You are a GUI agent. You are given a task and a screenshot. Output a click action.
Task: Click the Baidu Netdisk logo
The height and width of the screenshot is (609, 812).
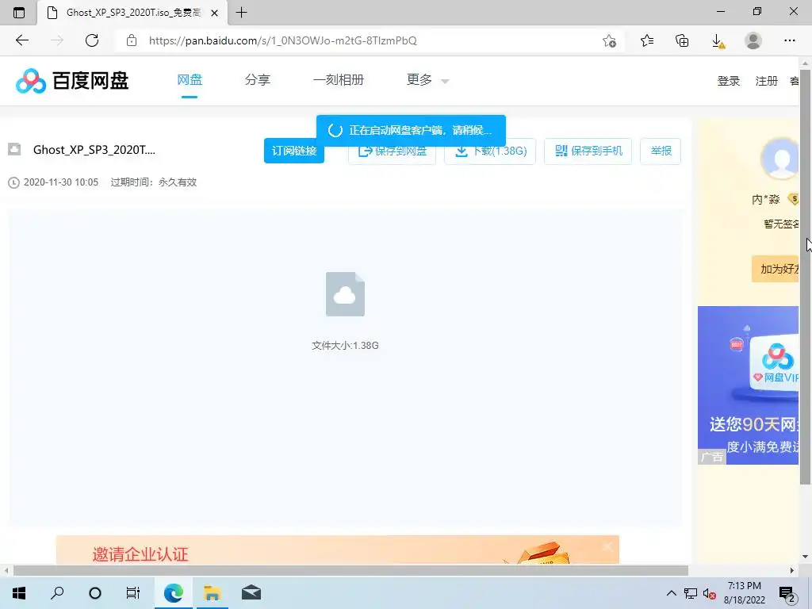click(x=72, y=81)
